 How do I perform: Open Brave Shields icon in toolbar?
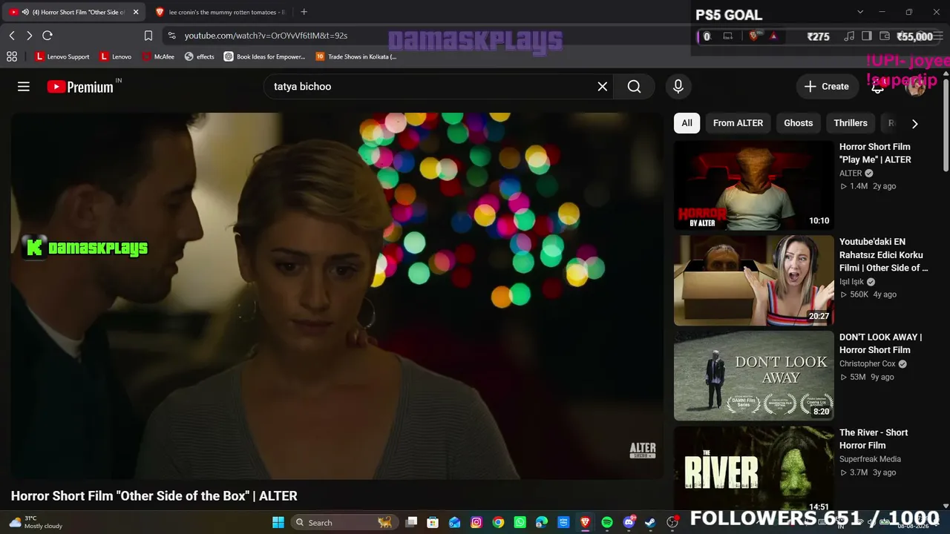tap(754, 36)
